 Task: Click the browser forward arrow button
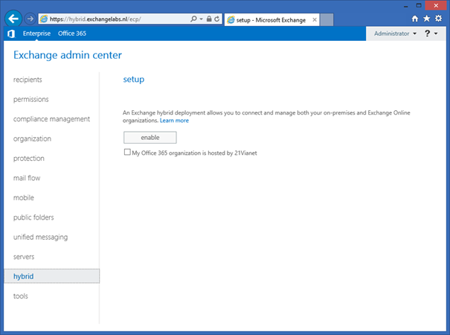click(x=30, y=18)
